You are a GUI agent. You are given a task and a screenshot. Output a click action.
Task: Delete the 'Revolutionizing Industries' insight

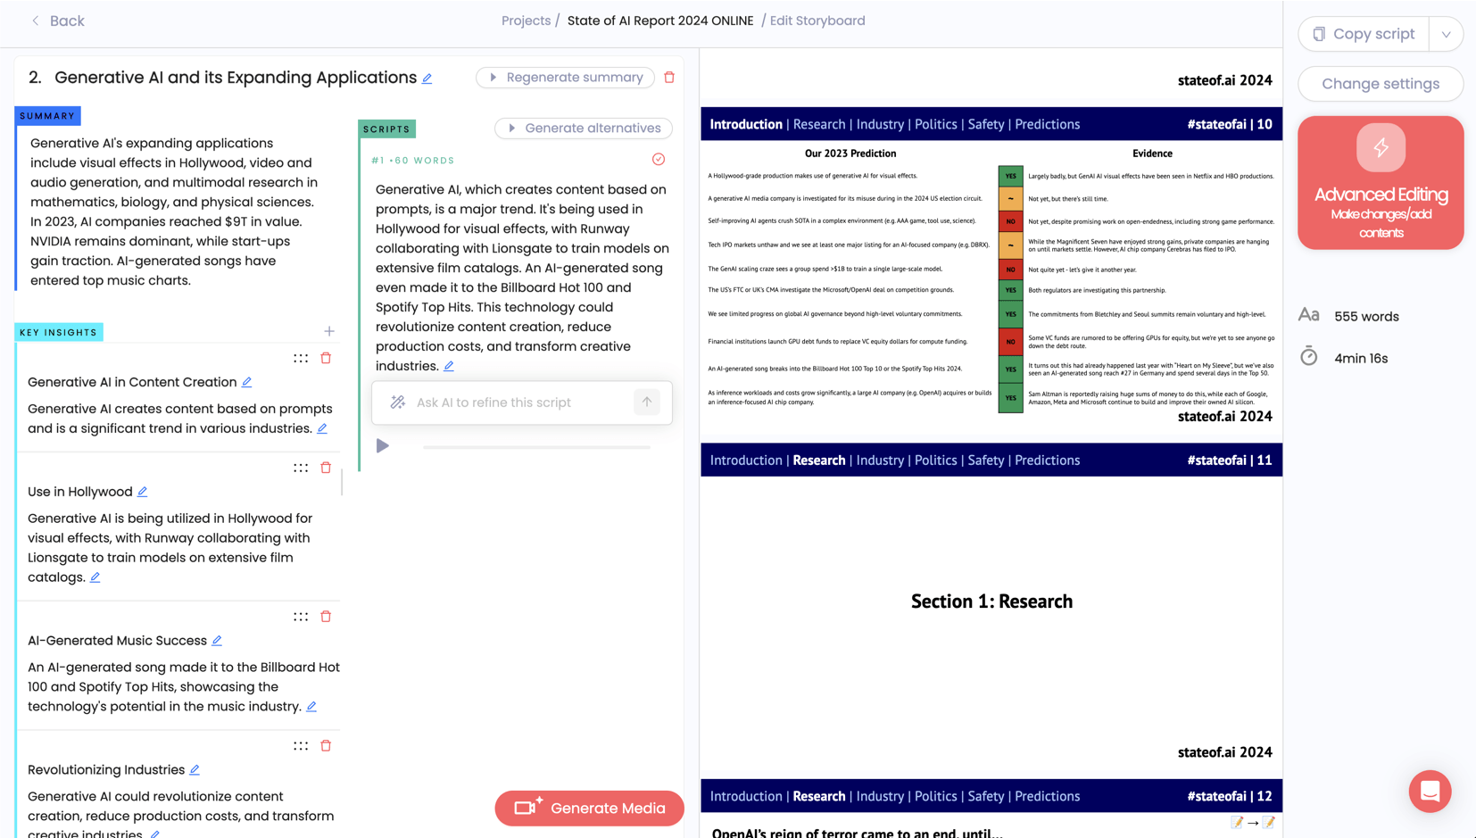[x=326, y=745]
